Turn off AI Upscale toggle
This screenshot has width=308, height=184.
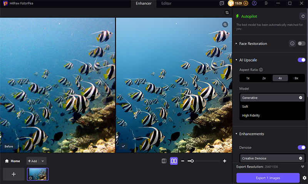301,60
